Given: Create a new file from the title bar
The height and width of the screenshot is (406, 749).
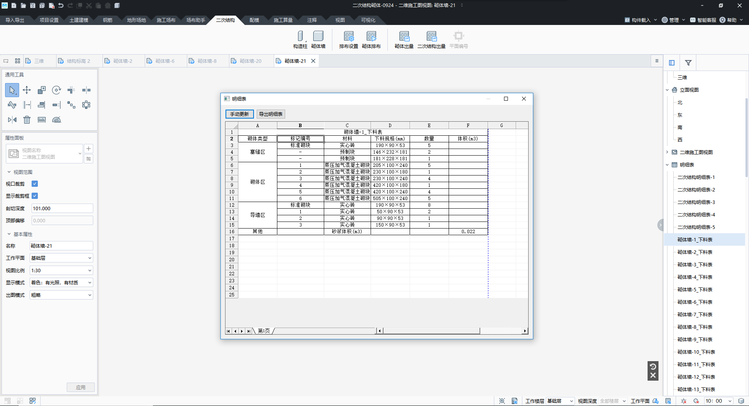Looking at the screenshot, I should pos(14,5).
